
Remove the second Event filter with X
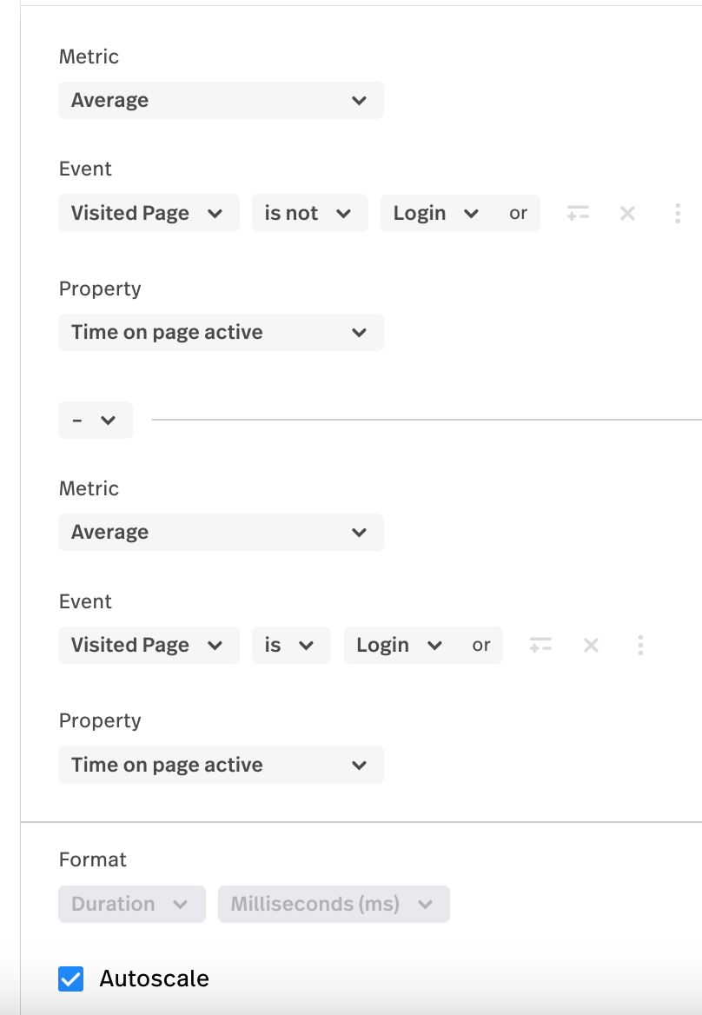[x=591, y=645]
